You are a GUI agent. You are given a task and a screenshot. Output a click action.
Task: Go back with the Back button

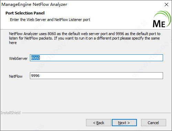click(x=98, y=123)
